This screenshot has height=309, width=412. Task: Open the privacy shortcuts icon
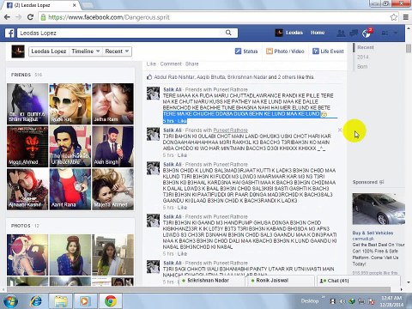[x=385, y=33]
